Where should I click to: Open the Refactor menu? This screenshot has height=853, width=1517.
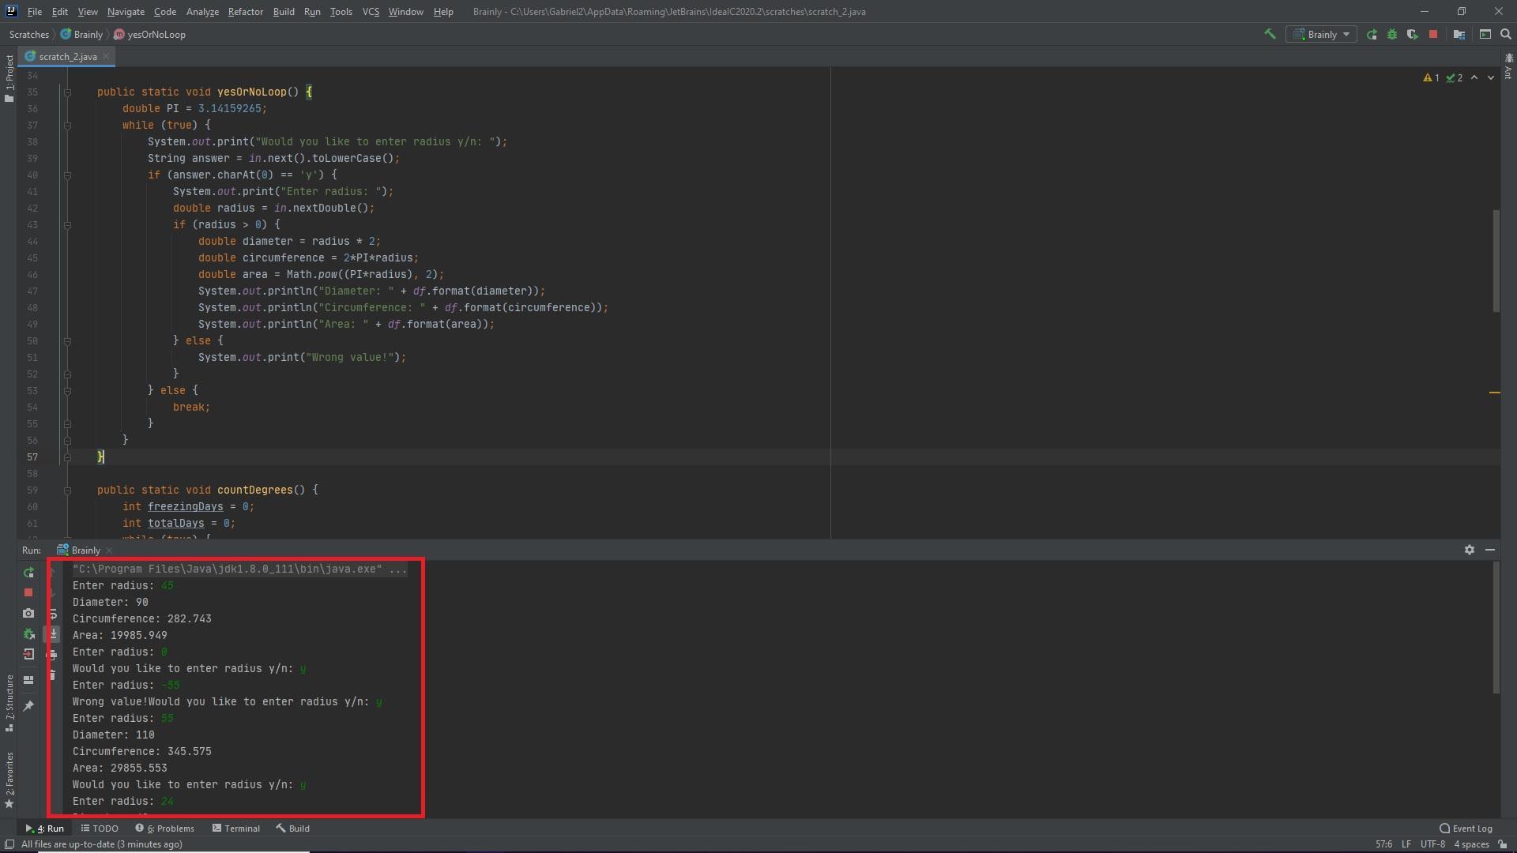245,12
